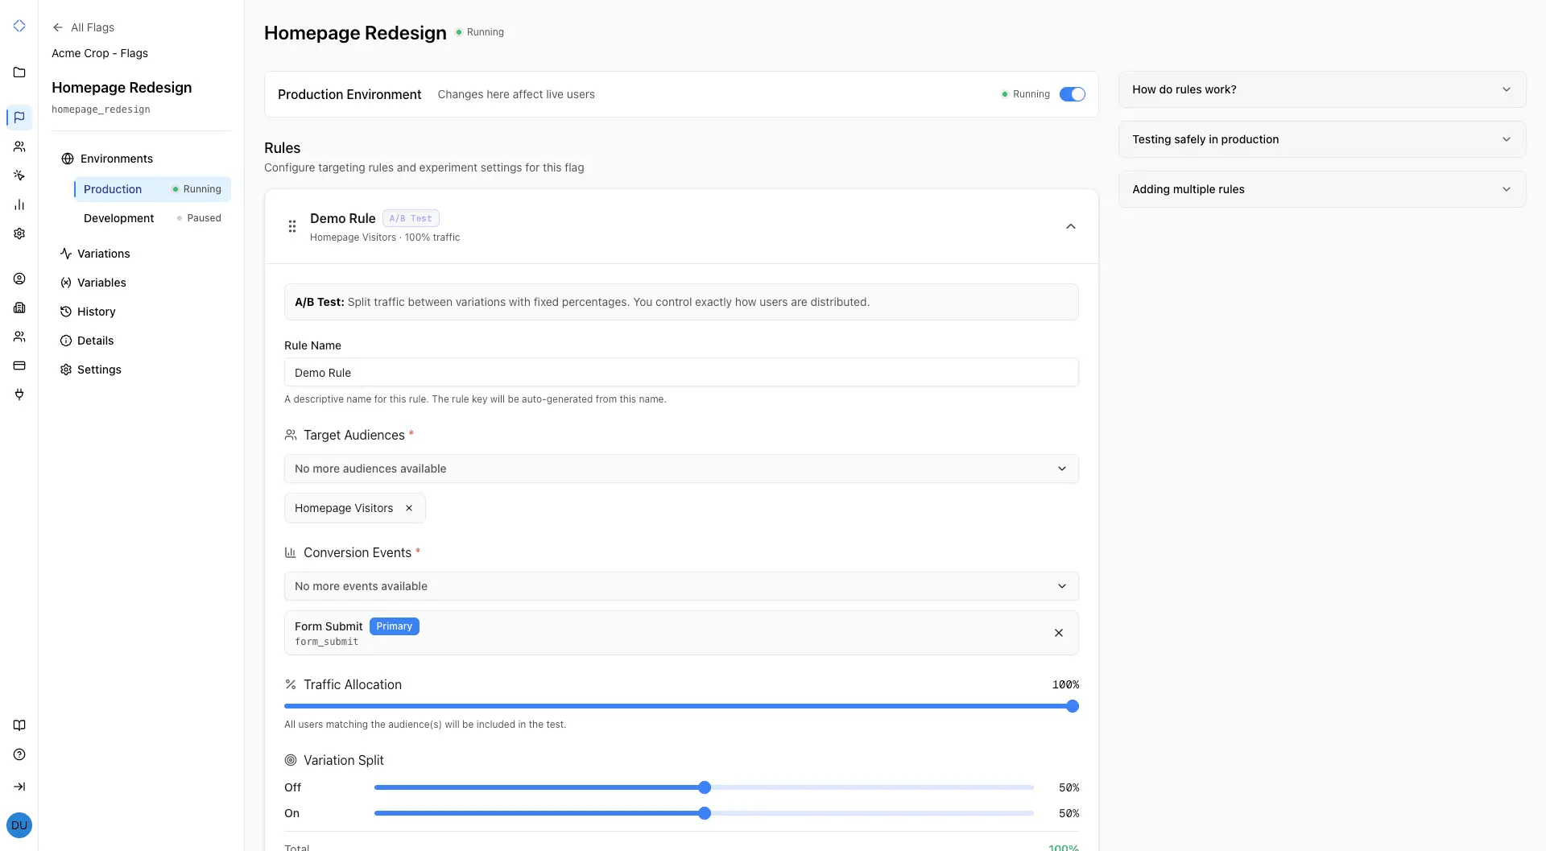This screenshot has height=851, width=1546.
Task: Open the flag Settings section
Action: [91, 370]
